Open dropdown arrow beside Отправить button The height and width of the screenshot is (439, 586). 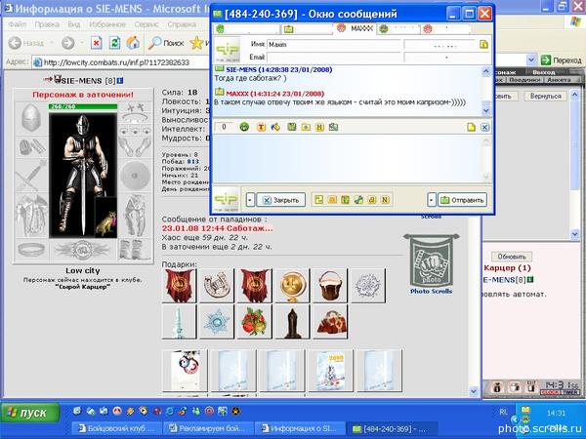(432, 200)
